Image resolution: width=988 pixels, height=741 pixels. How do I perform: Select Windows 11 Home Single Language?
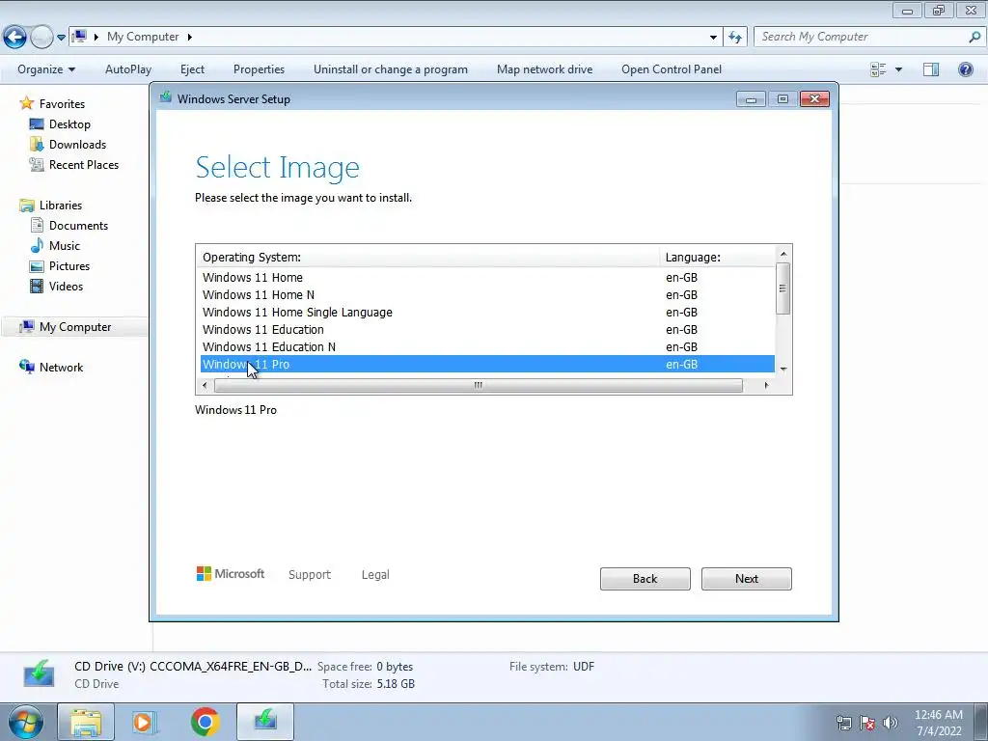click(487, 312)
